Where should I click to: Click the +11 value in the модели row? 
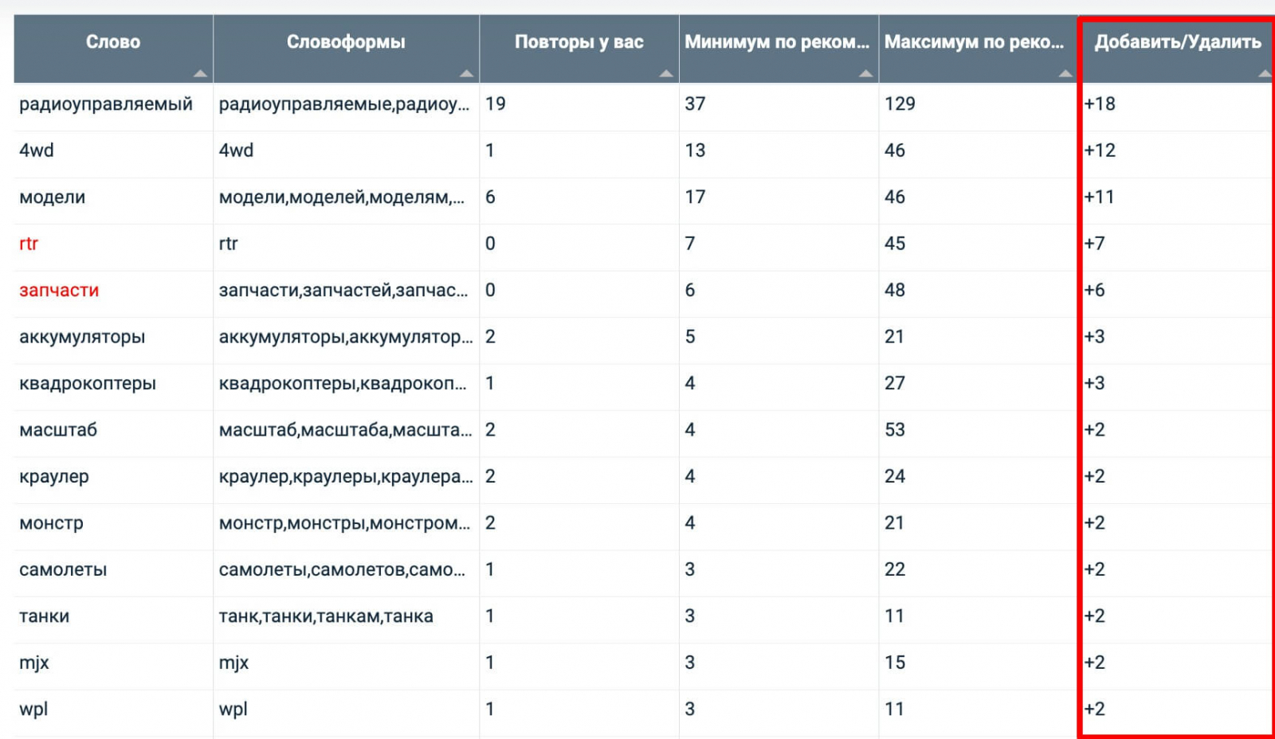(x=1099, y=197)
